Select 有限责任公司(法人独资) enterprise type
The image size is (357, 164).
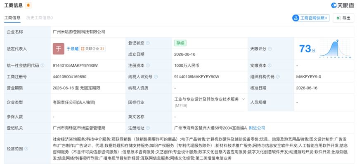74,102
